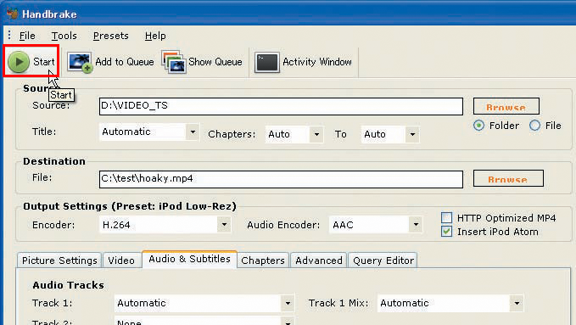Click the Handbrake app icon in title bar
The image size is (576, 325).
pyautogui.click(x=13, y=14)
